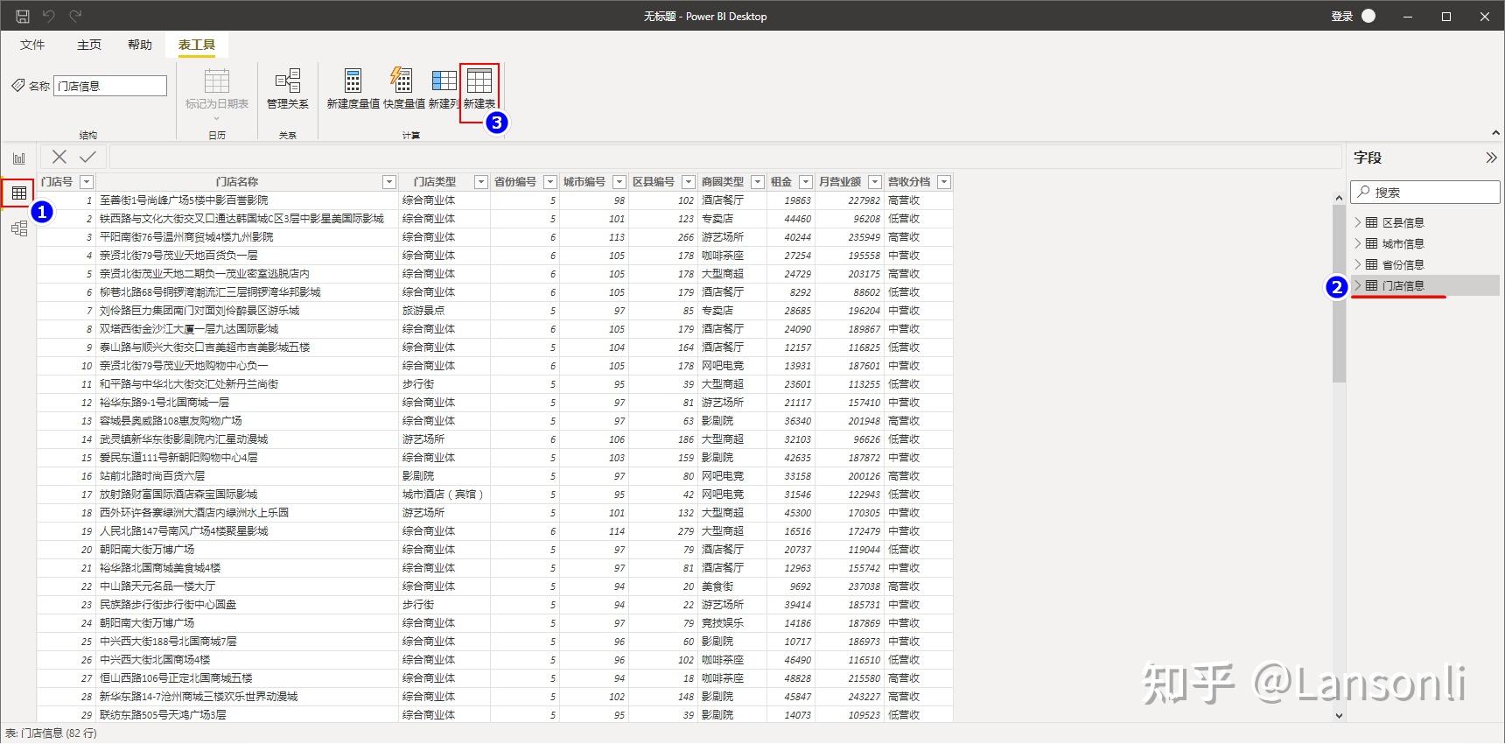Click the 字段 pane title

pos(1368,158)
